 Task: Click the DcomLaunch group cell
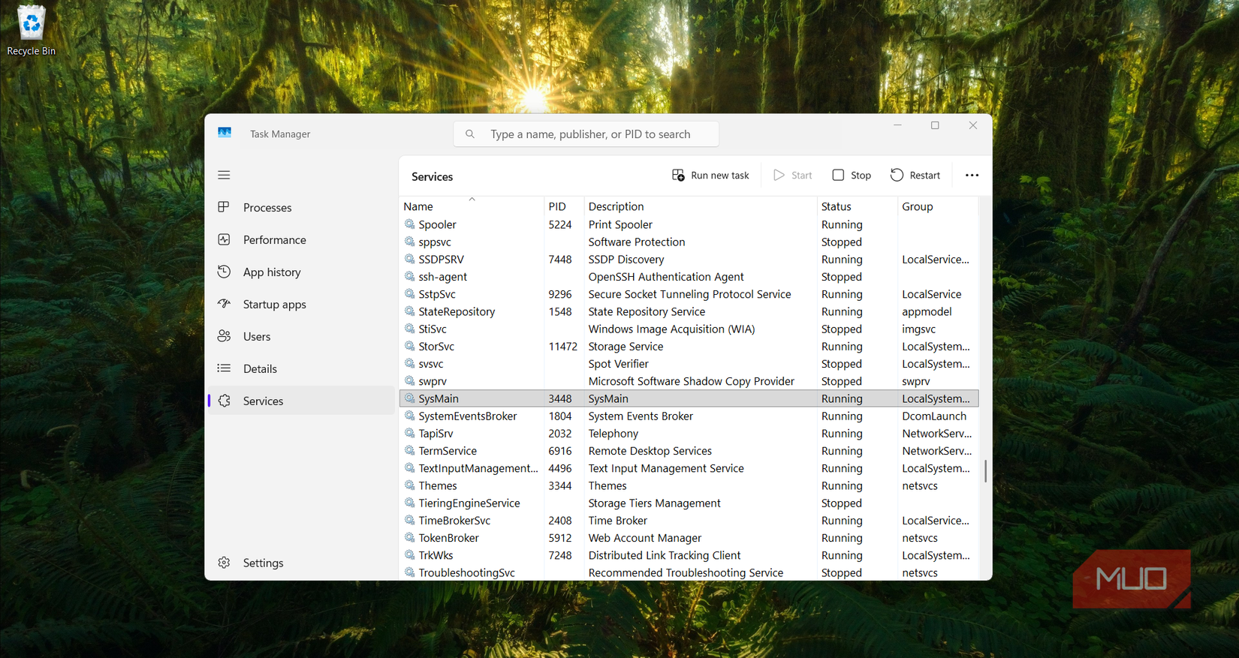click(934, 416)
